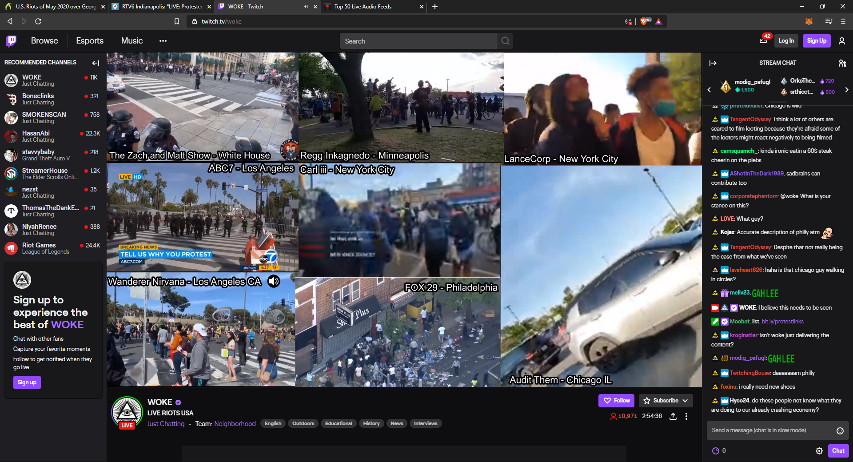Image resolution: width=853 pixels, height=462 pixels.
Task: Open the more options ellipsis in top nav
Action: (163, 41)
